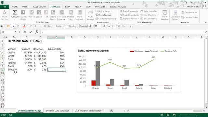The width and height of the screenshot is (208, 117).
Task: Open Recently Used functions
Action: tap(23, 15)
